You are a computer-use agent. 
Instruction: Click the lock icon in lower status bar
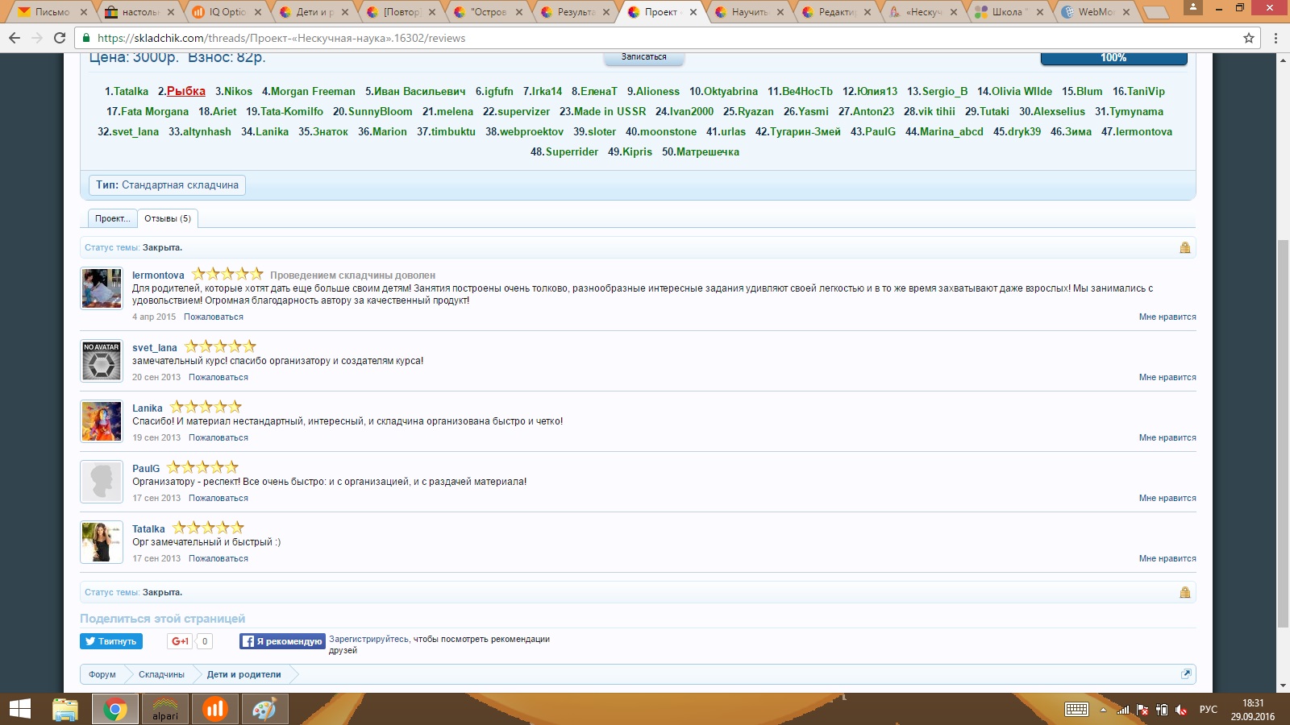[x=1185, y=592]
